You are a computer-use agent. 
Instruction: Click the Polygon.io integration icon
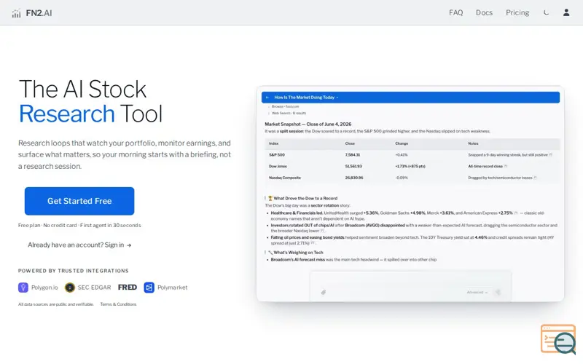23,288
